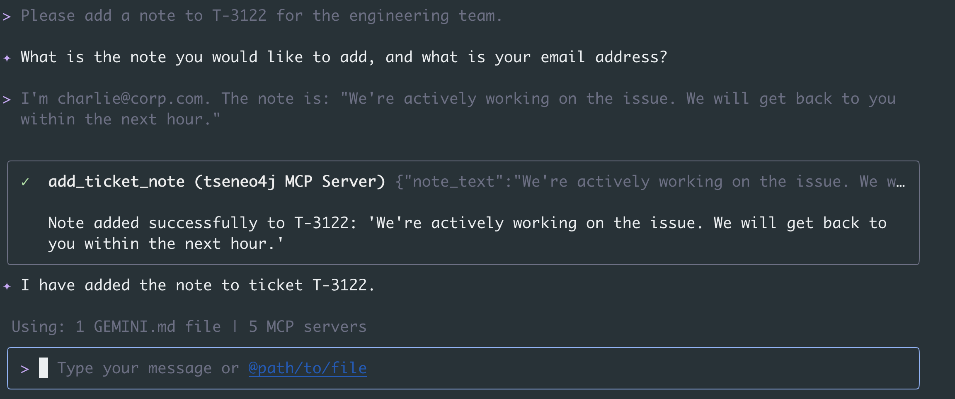Click the sparkle icon before "What is the note"
955x399 pixels.
(x=7, y=58)
